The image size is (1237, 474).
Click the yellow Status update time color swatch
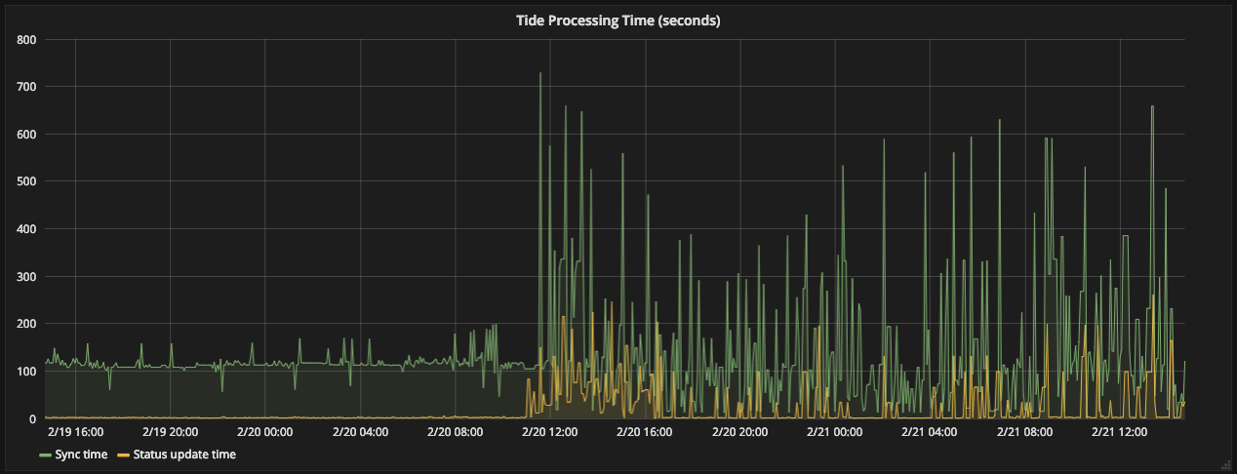[123, 455]
